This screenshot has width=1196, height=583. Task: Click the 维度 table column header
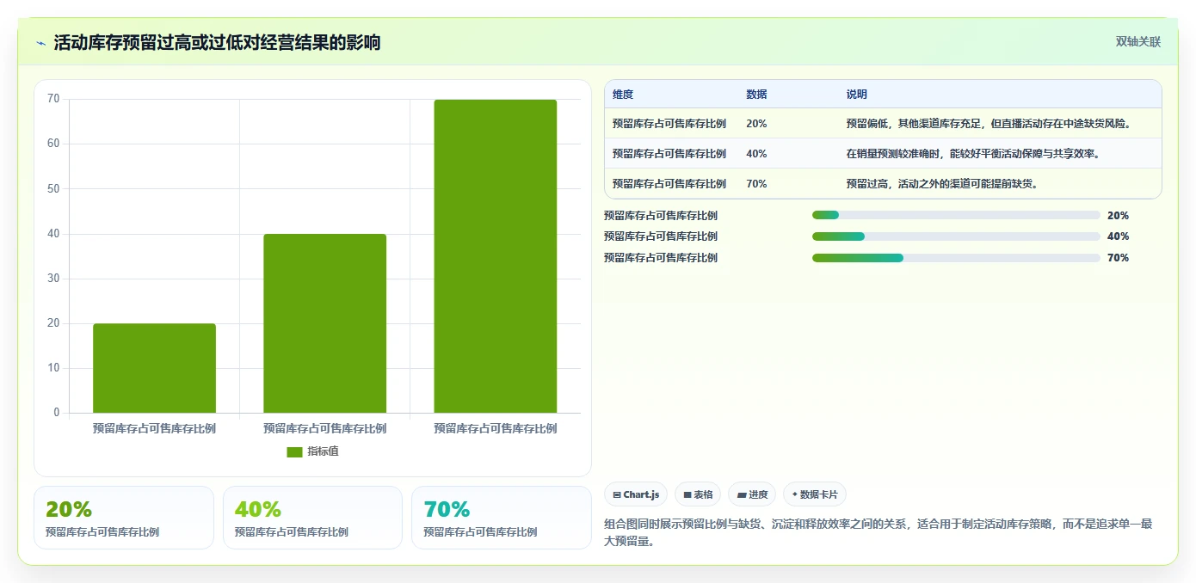coord(623,95)
